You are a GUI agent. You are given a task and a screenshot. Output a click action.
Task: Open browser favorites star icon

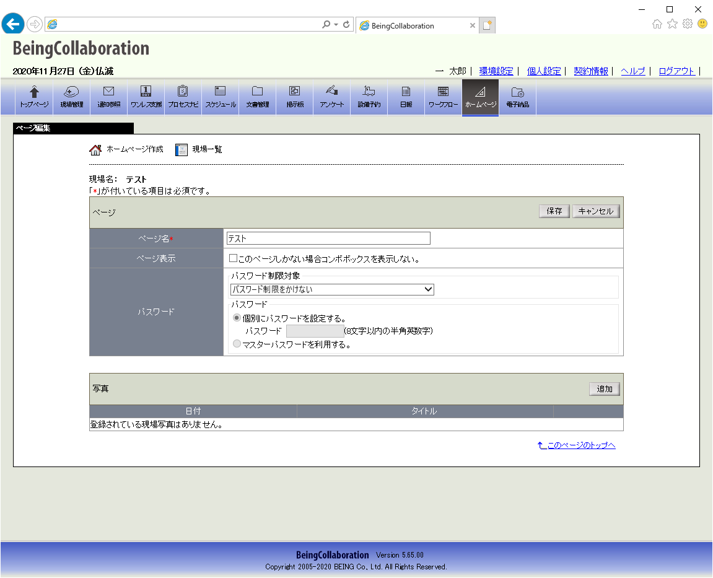tap(673, 24)
